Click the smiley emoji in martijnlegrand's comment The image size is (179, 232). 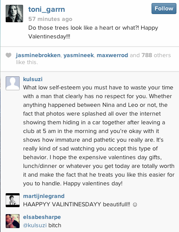pyautogui.click(x=135, y=205)
